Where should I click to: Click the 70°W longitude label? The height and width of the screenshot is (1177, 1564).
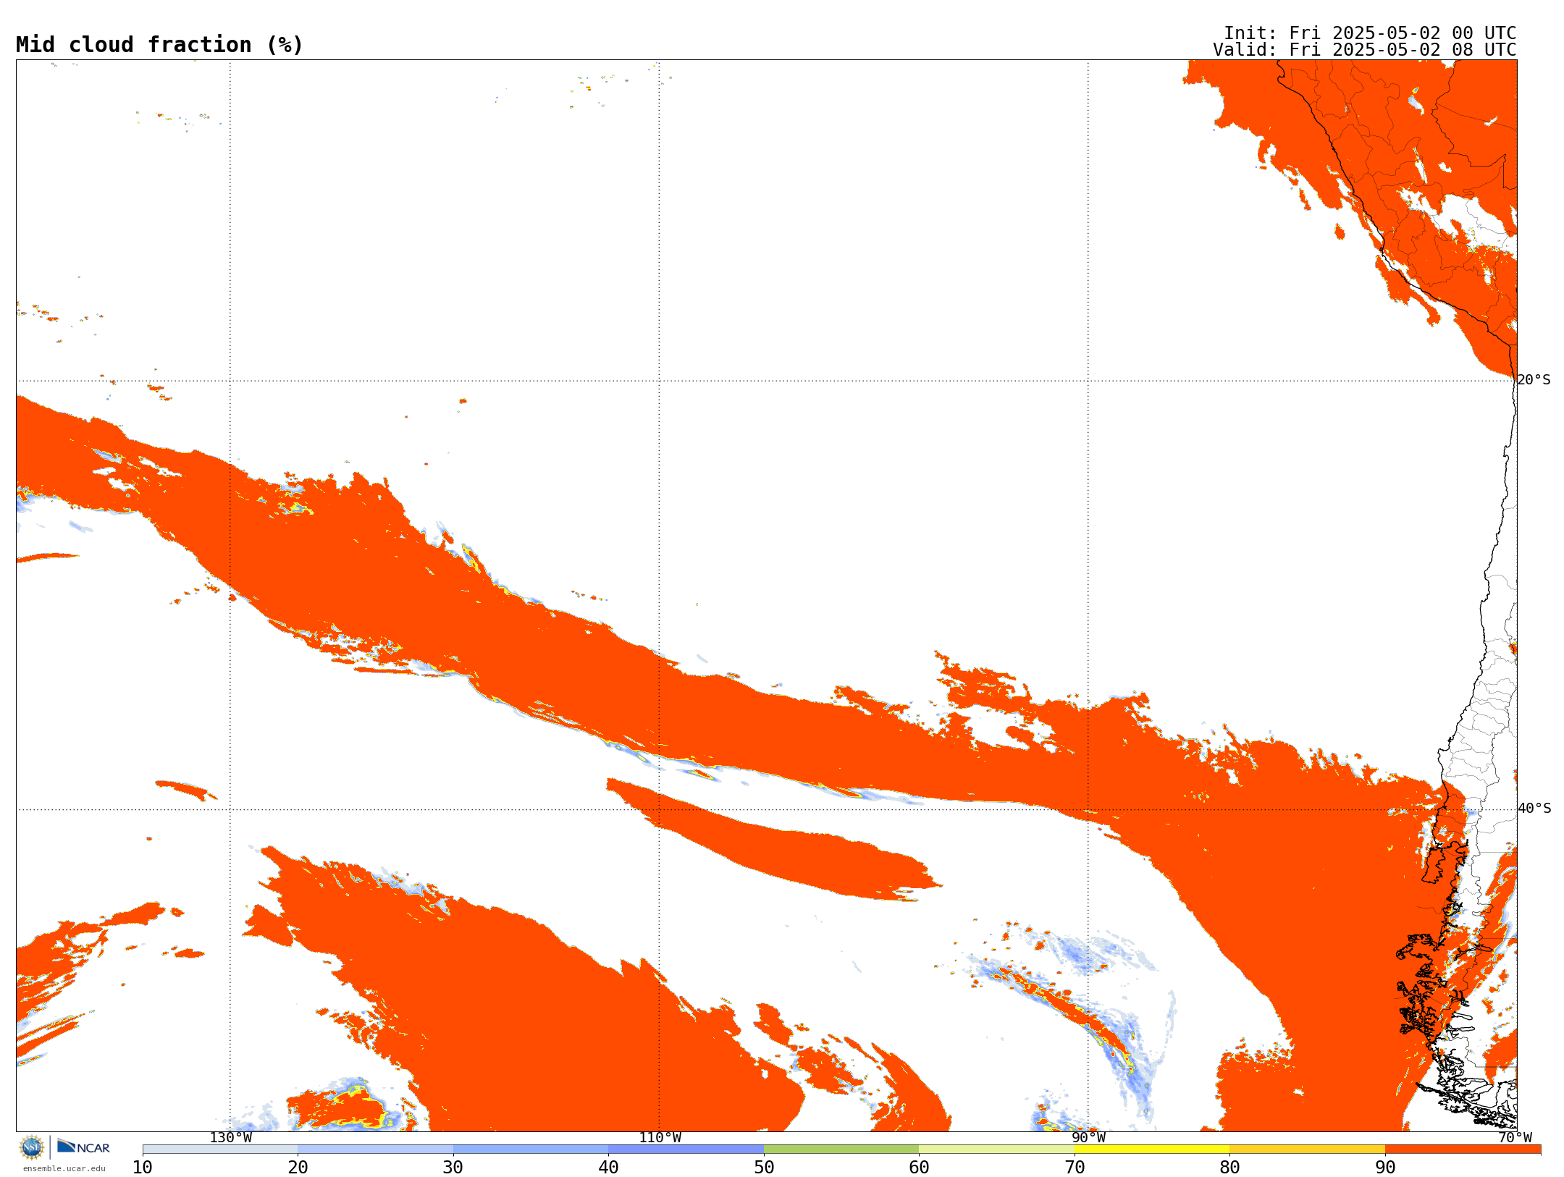tap(1515, 1137)
